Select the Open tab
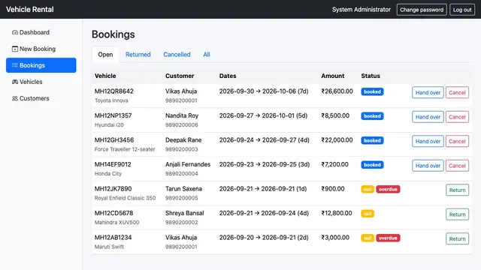 pos(105,55)
